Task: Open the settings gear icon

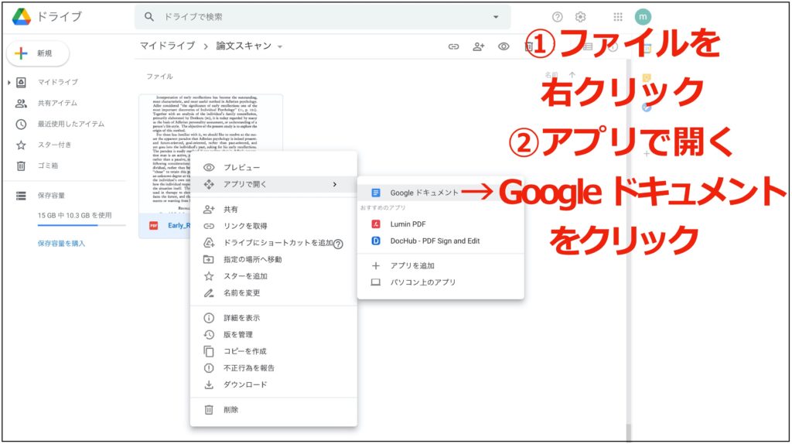Action: (580, 17)
